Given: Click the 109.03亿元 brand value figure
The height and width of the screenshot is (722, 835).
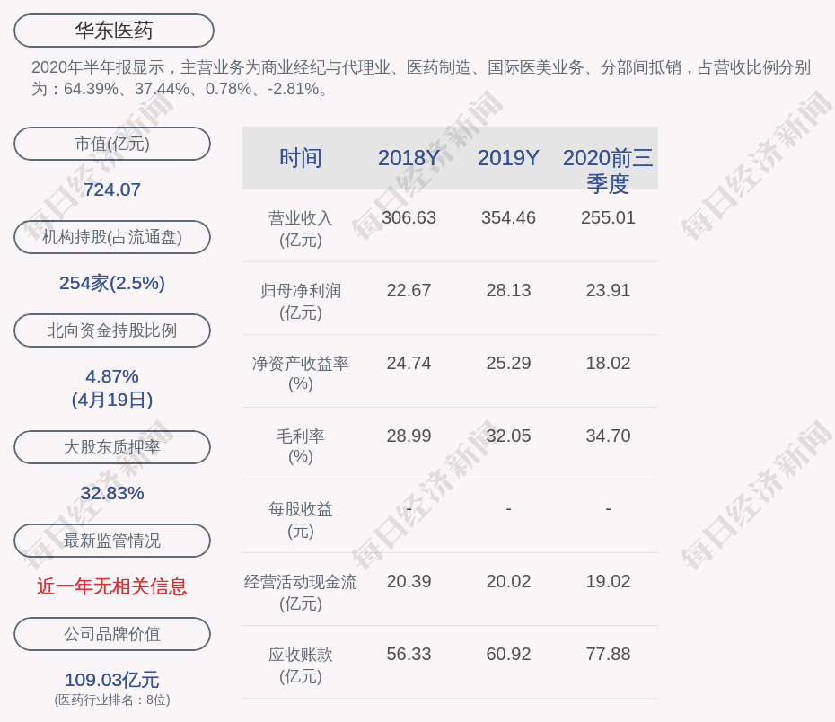Looking at the screenshot, I should pos(111,678).
